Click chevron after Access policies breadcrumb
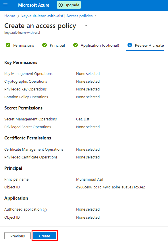Viewport: 168px width, 242px height. pos(96,16)
